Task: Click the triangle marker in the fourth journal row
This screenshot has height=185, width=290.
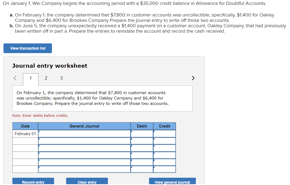Action: coord(39,154)
